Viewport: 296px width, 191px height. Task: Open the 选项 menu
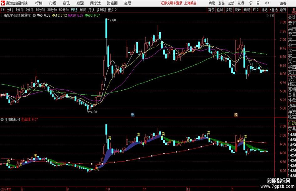click(x=241, y=3)
